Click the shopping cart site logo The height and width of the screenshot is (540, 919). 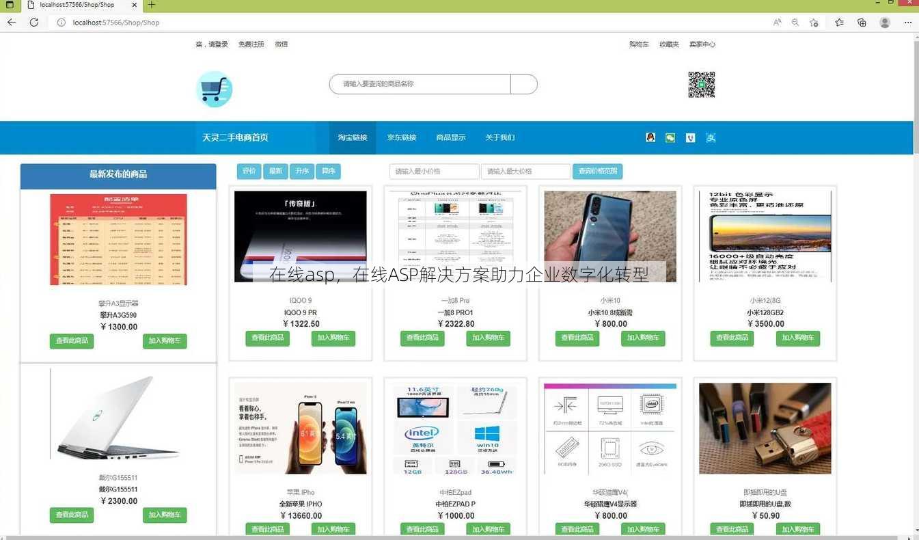[214, 89]
